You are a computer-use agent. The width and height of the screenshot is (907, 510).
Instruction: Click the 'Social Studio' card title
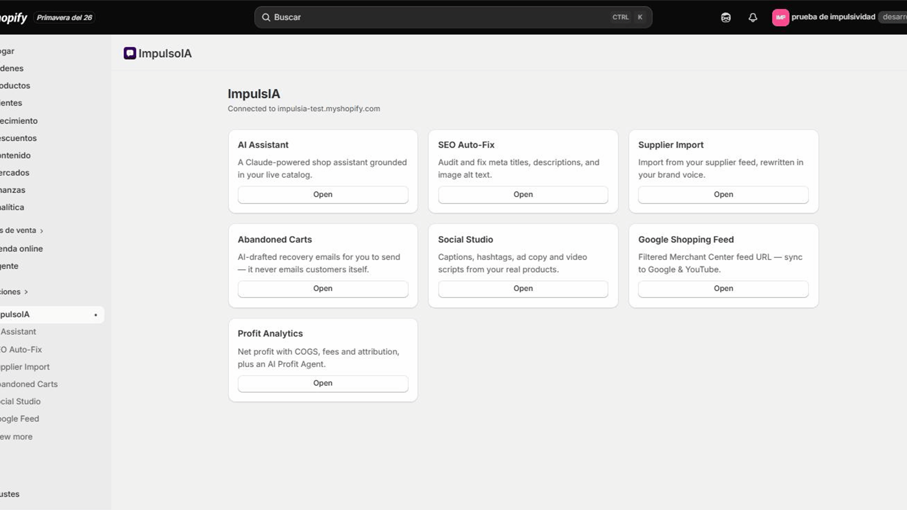pos(465,240)
